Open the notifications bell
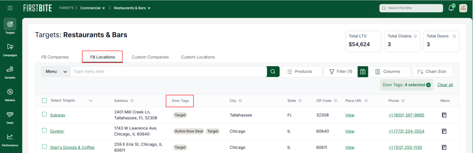This screenshot has width=473, height=153. tap(451, 8)
